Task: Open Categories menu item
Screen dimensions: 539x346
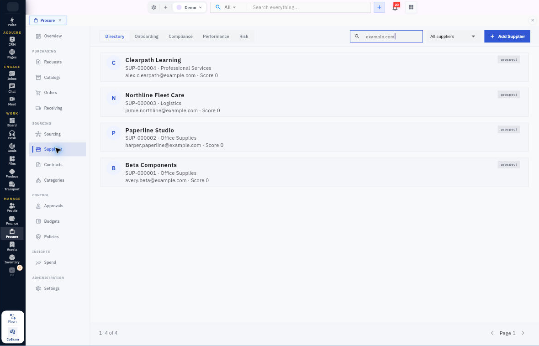Action: click(58, 180)
